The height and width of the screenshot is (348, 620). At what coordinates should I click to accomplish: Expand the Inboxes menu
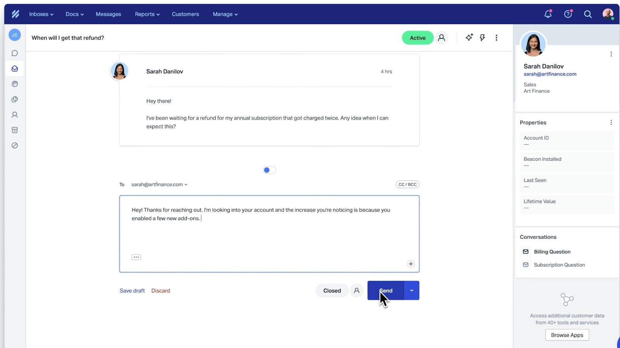point(41,14)
